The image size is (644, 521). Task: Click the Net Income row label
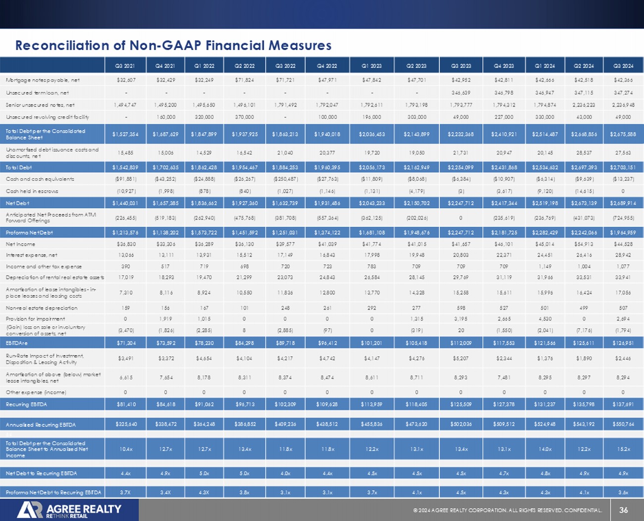pos(20,244)
